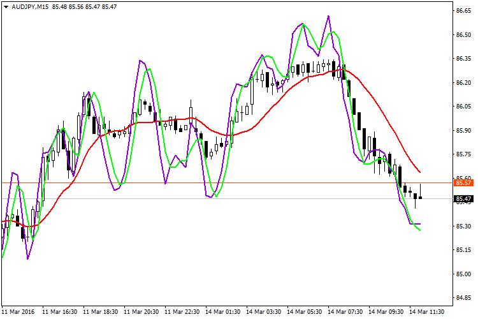Viewport: 478px width, 319px height.
Task: Click the 14 Mar 07:30 time label
Action: [x=345, y=312]
